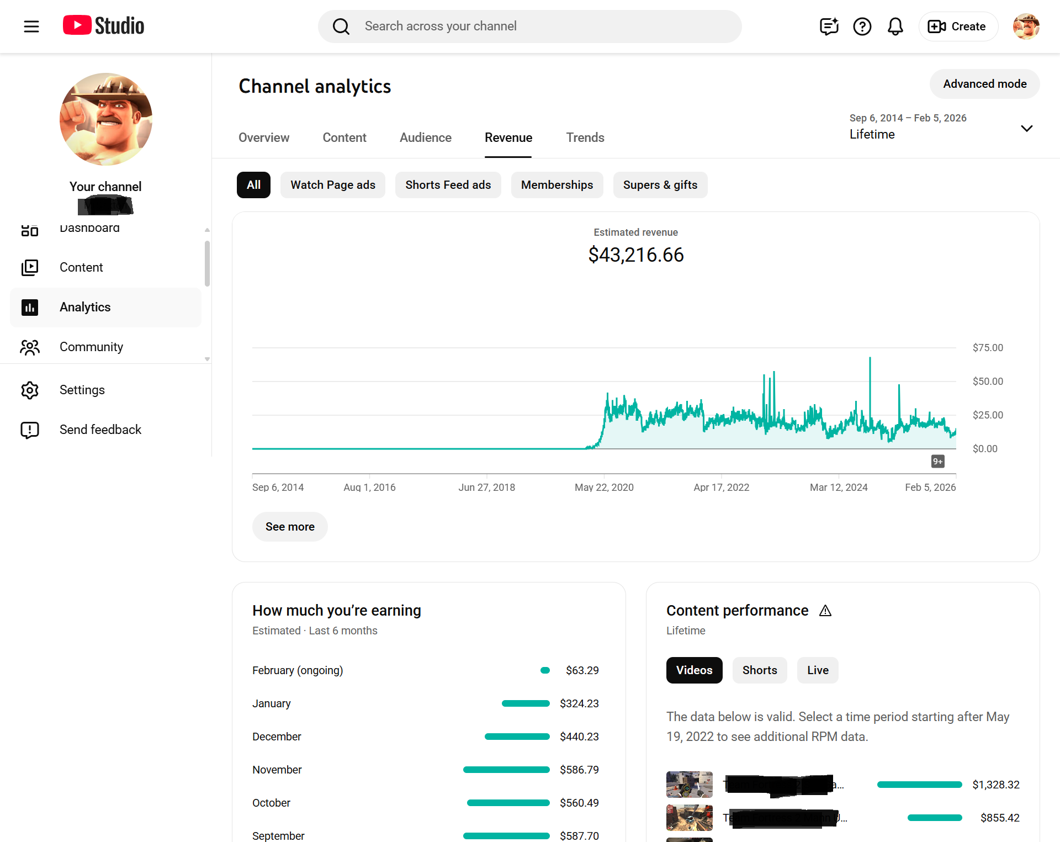
Task: Click the 9+ chart annotation marker
Action: coord(937,461)
